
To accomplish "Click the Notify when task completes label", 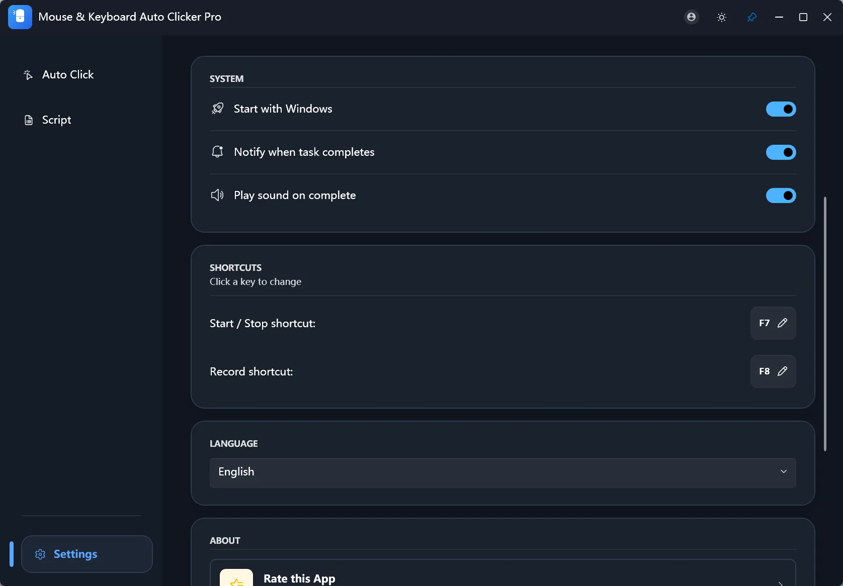I will point(304,152).
